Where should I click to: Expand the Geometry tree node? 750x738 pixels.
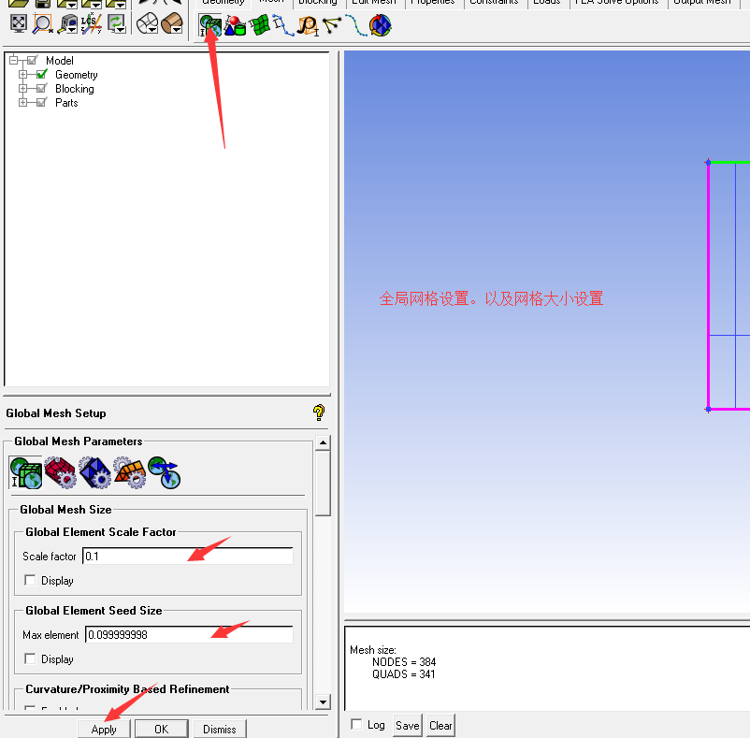[22, 74]
